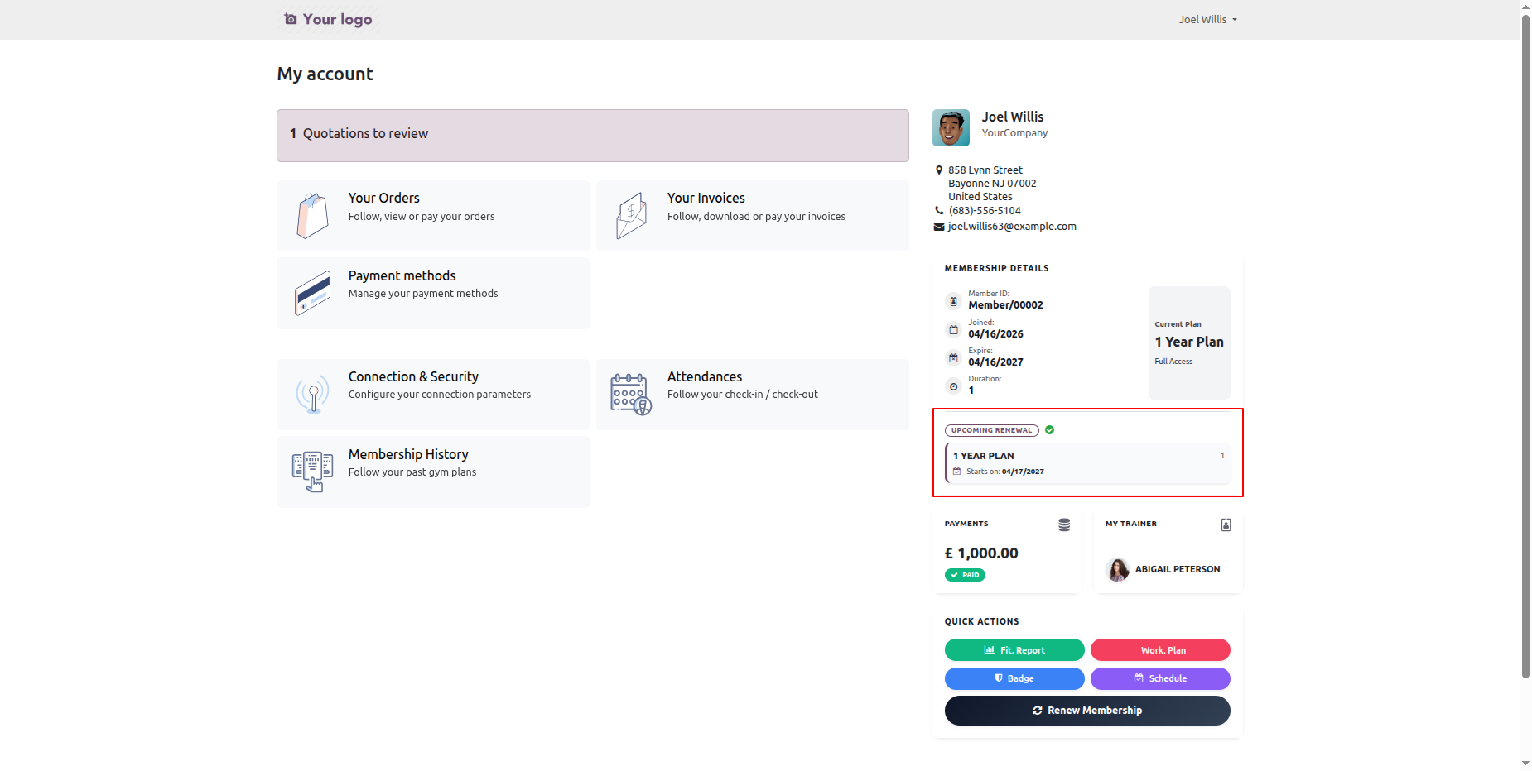Click the Member ID badge icon
This screenshot has height=771, width=1532.
[953, 301]
